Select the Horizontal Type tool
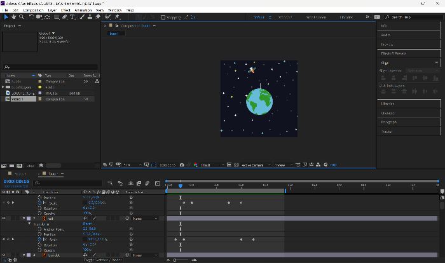 point(72,17)
